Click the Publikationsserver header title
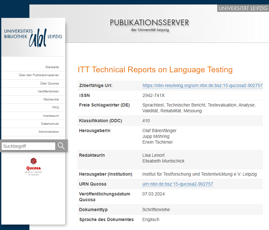The image size is (269, 230). (149, 23)
